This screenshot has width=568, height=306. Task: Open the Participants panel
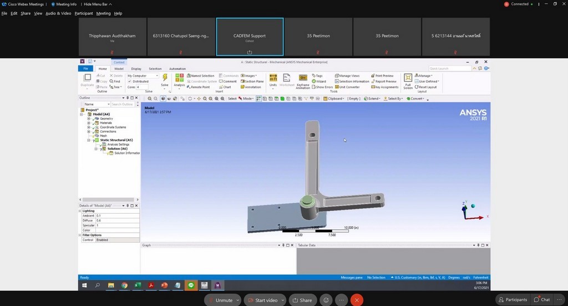[513, 300]
